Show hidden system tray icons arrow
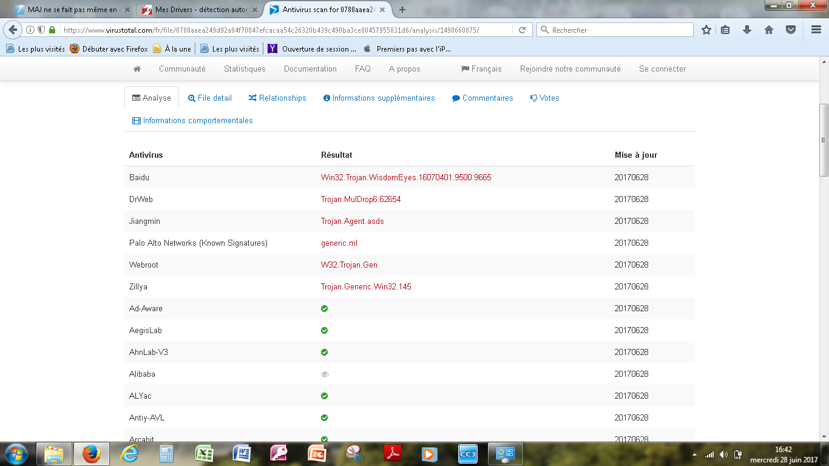829x466 pixels. [694, 454]
